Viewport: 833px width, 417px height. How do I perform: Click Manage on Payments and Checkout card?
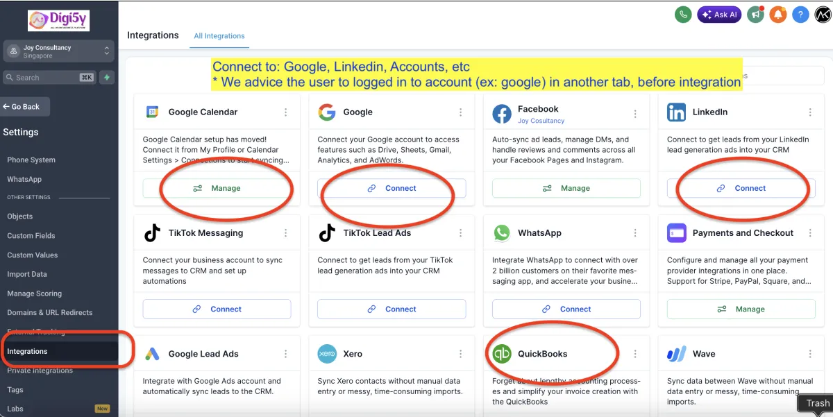(741, 309)
